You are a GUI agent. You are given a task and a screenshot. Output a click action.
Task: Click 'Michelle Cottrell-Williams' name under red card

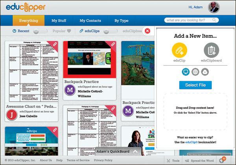point(90,94)
